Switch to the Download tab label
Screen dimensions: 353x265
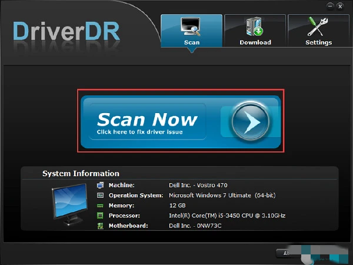pos(255,42)
